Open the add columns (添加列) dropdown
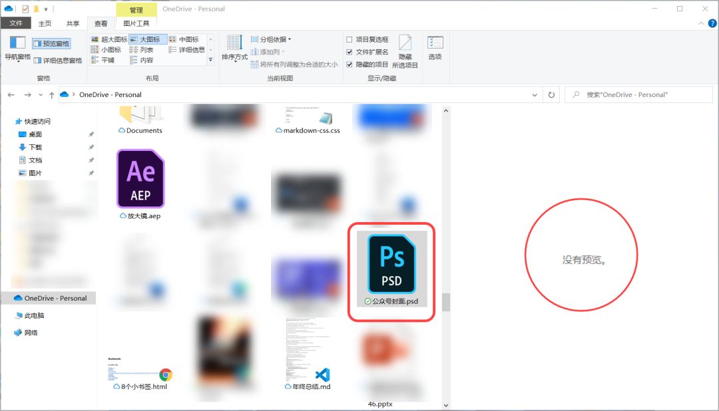The height and width of the screenshot is (411, 719). point(268,52)
